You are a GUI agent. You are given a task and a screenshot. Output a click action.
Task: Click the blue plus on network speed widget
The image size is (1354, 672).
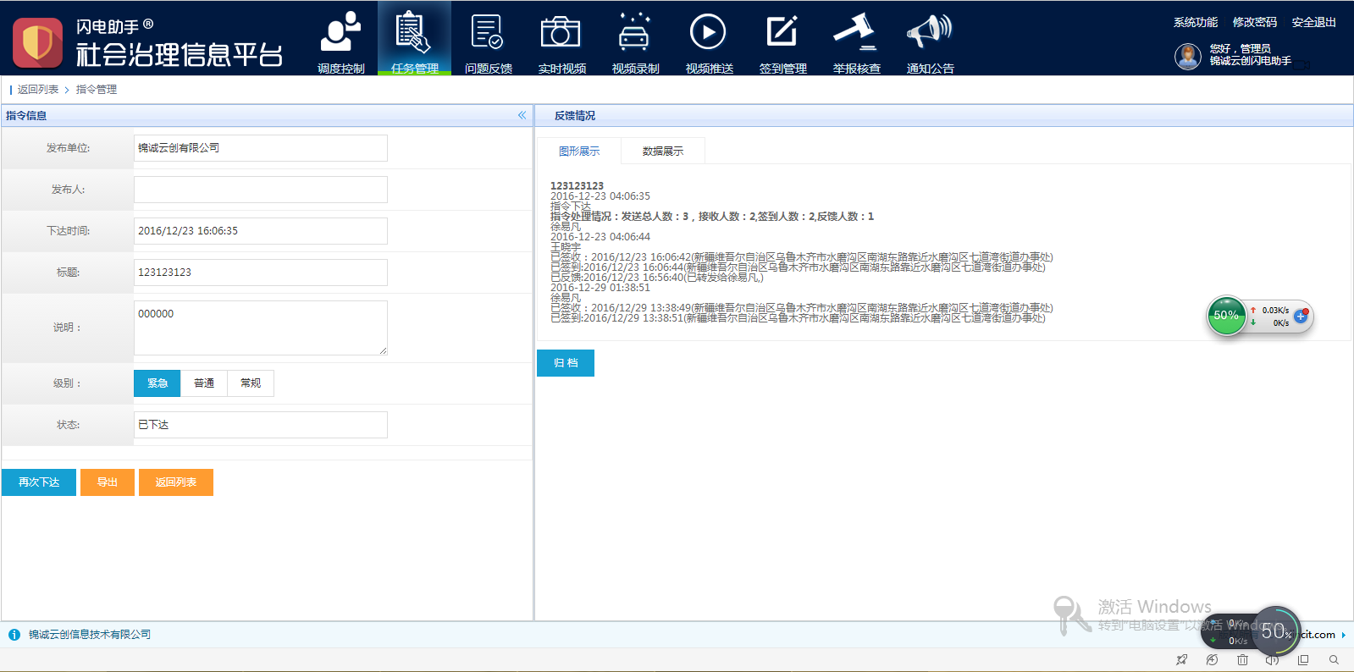[x=1301, y=317]
